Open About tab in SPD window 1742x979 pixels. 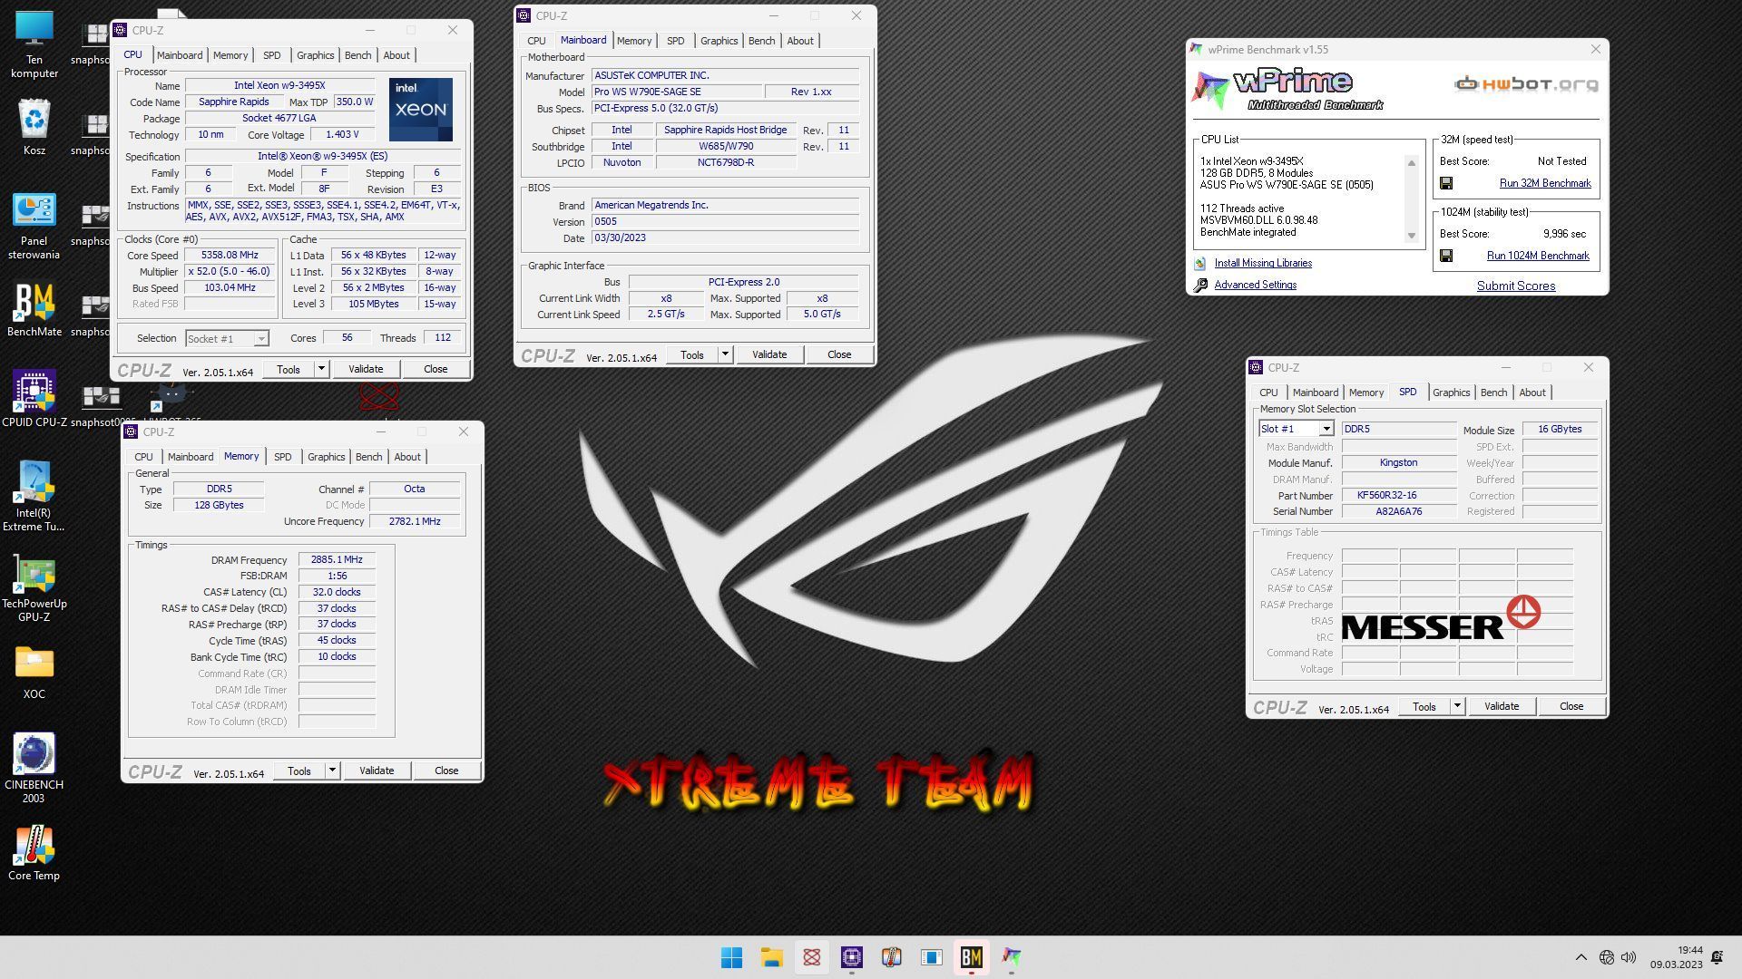click(x=1532, y=393)
